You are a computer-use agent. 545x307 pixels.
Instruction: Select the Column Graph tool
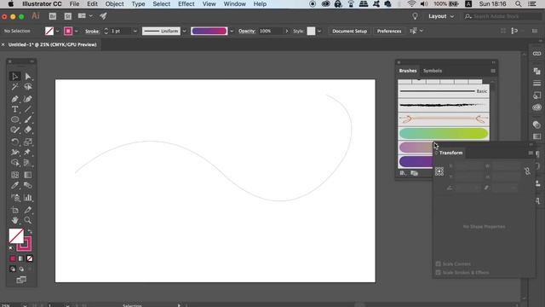pyautogui.click(x=28, y=198)
